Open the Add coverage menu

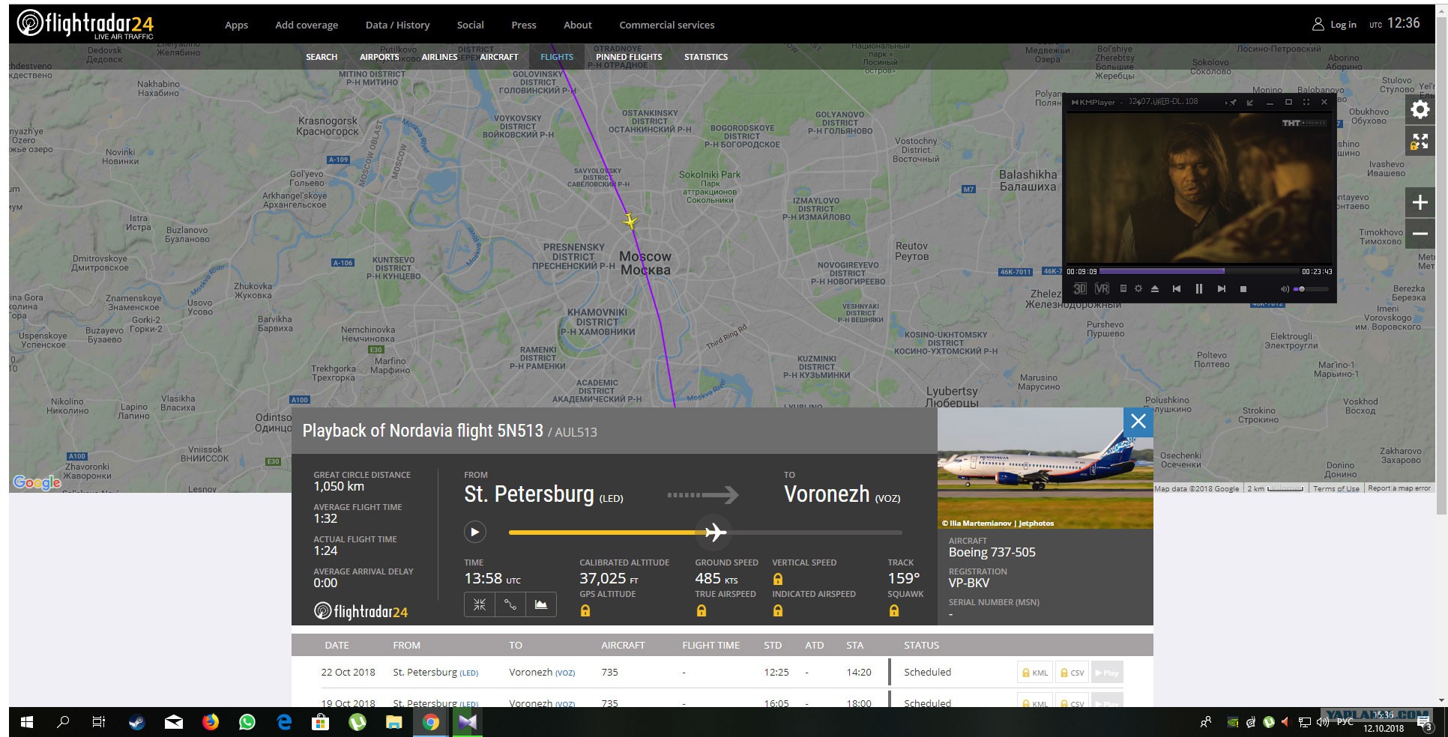pos(307,25)
